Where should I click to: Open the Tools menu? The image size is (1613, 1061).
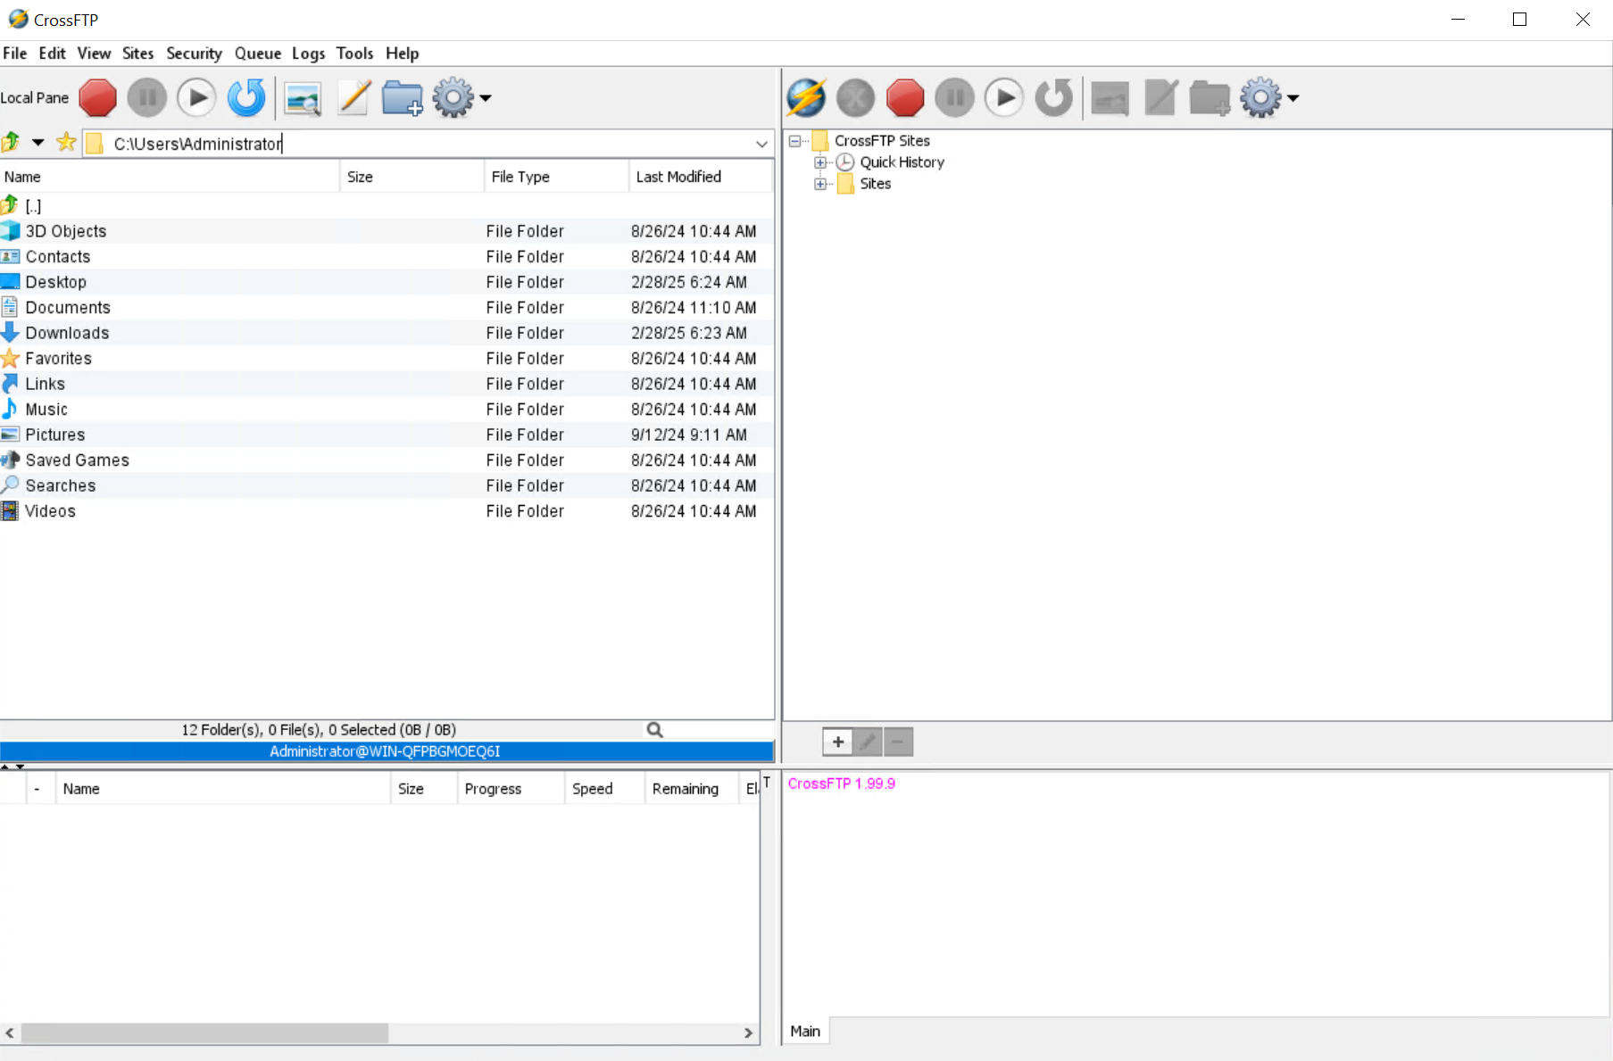click(x=354, y=54)
